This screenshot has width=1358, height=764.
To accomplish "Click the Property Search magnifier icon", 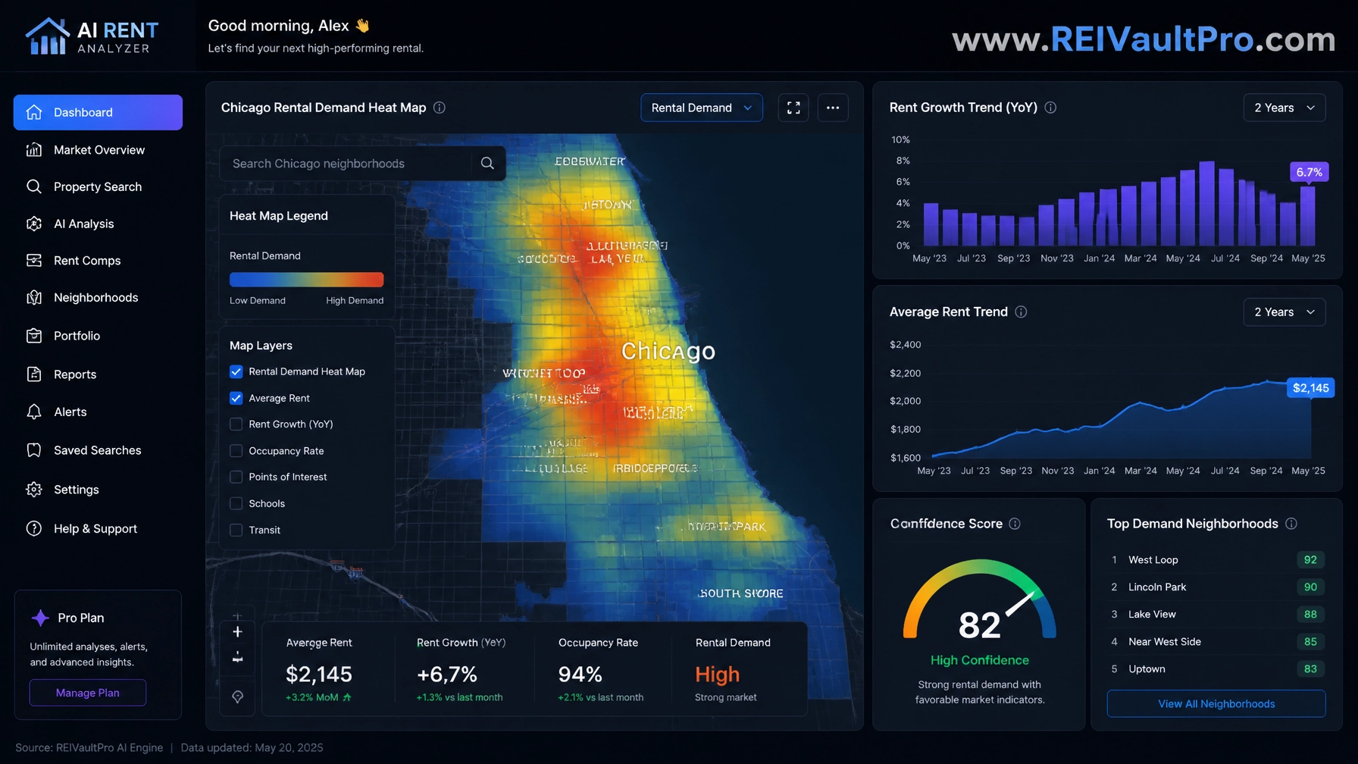I will [x=34, y=186].
